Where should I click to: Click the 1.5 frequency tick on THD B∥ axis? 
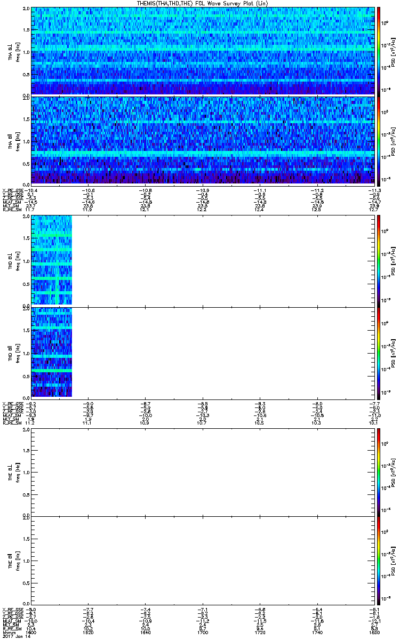26,331
